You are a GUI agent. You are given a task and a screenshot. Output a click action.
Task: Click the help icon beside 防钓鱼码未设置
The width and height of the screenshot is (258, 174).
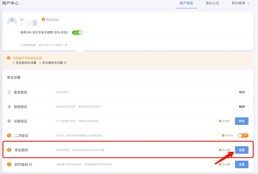pos(65,63)
